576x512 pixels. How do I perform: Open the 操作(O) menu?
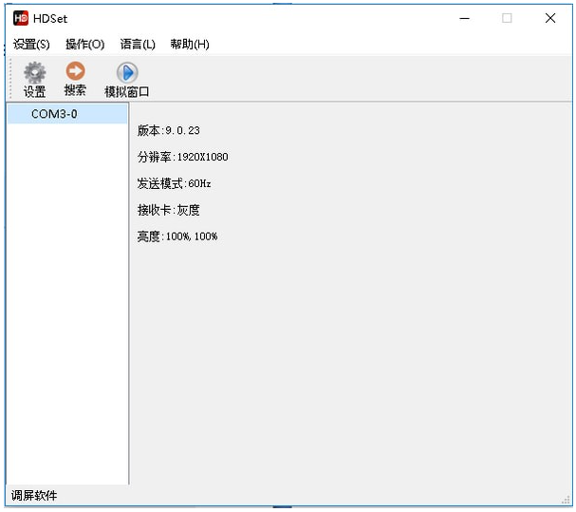pyautogui.click(x=84, y=44)
